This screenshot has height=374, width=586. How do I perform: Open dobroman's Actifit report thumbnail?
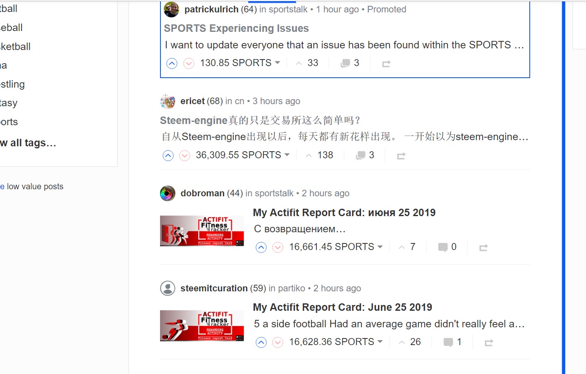[x=202, y=231]
